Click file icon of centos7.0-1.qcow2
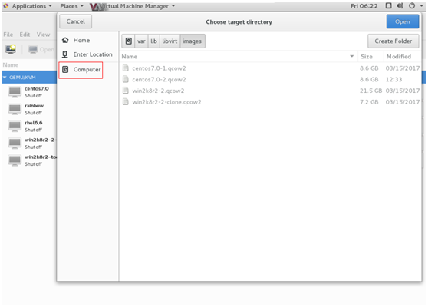428x307 pixels. (126, 68)
